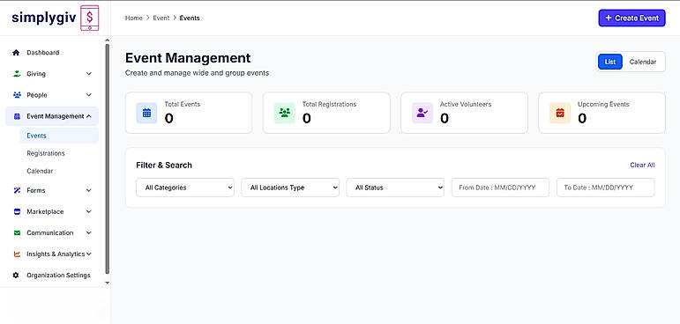Click the Active Volunteers user-check icon
Viewport: 680px width, 324px height.
422,113
